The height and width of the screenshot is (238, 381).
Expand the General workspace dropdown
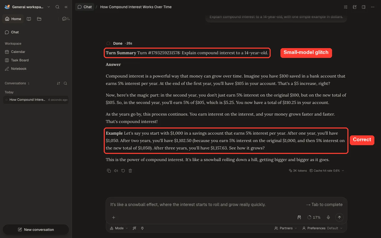49,7
